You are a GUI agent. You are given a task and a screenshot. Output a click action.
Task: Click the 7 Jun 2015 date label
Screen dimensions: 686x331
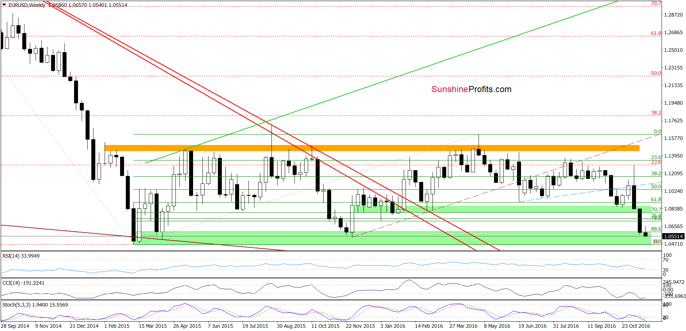click(220, 326)
